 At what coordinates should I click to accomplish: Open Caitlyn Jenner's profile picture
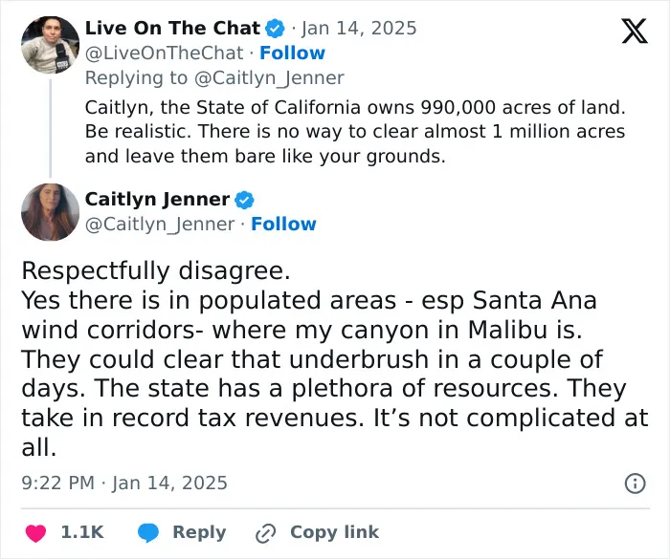tap(51, 212)
